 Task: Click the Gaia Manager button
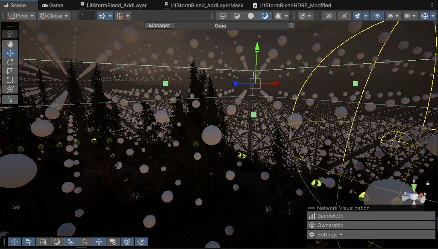point(159,26)
